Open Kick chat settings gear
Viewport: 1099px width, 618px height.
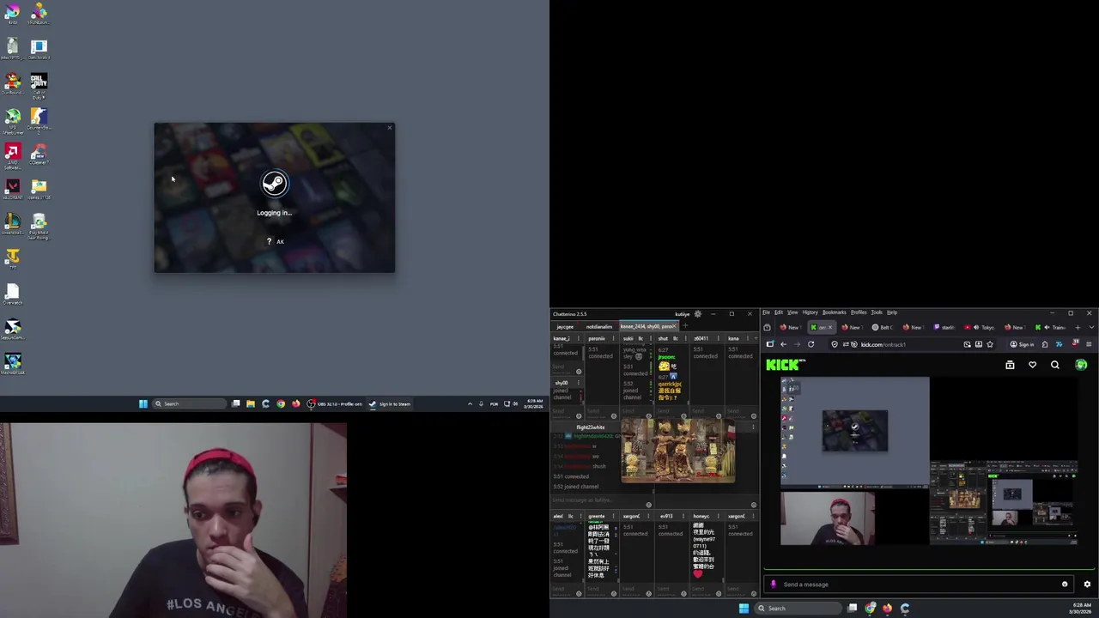[1087, 585]
